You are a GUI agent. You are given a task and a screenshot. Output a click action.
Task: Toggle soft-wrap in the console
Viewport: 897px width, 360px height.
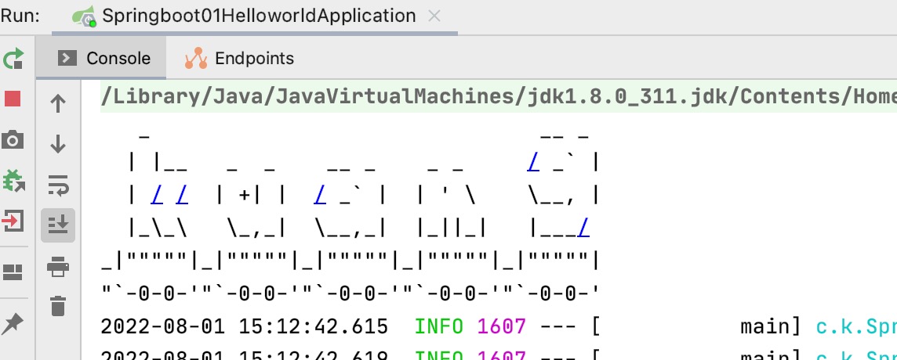click(58, 185)
